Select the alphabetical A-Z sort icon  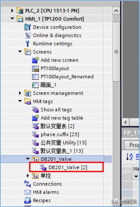pyautogui.click(x=130, y=157)
